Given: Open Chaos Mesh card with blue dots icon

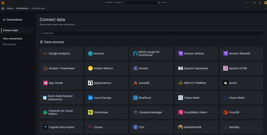Looking at the screenshot, I should [241, 98].
